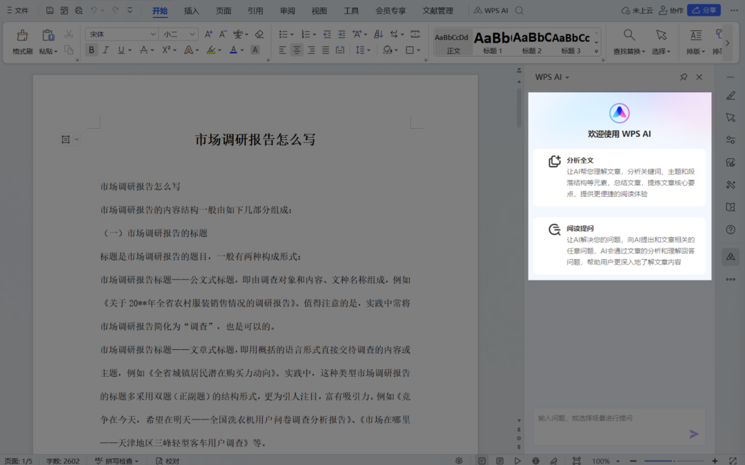Expand the numbered list dropdown arrow

(x=314, y=34)
